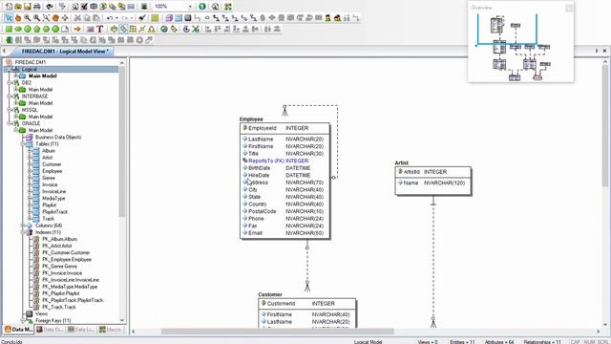
Task: Switch to the Data Lineage tab
Action: tap(80, 330)
